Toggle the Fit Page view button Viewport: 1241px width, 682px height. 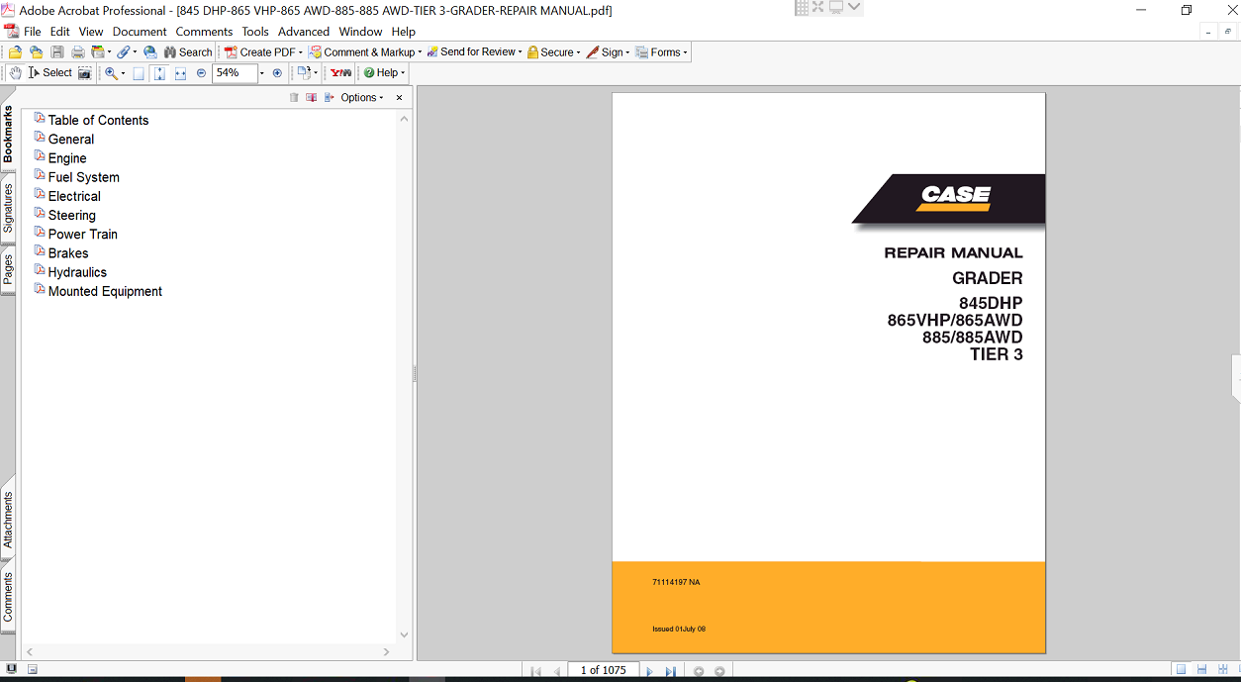tap(159, 73)
